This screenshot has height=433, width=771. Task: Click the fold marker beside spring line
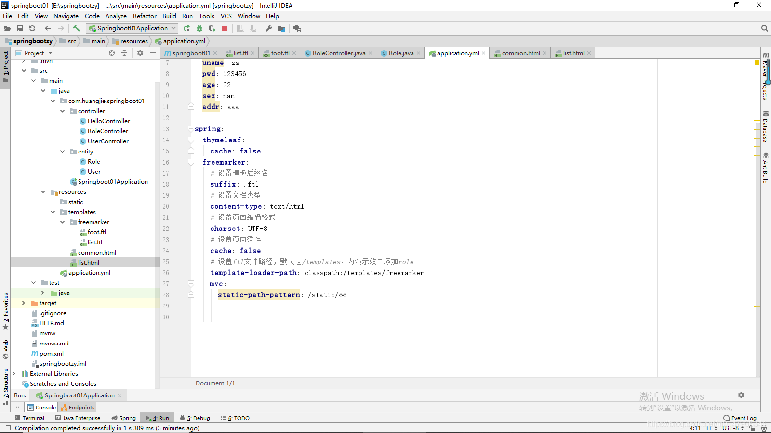pos(191,129)
